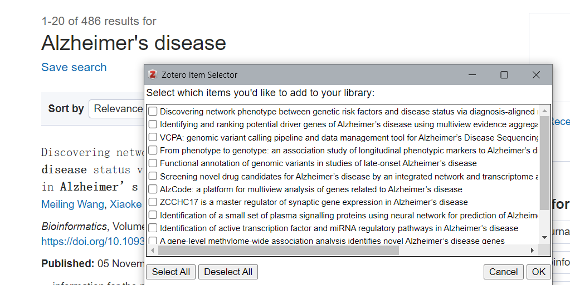Enable the Functional annotation of genomic variants item
The width and height of the screenshot is (570, 285).
[x=153, y=163]
